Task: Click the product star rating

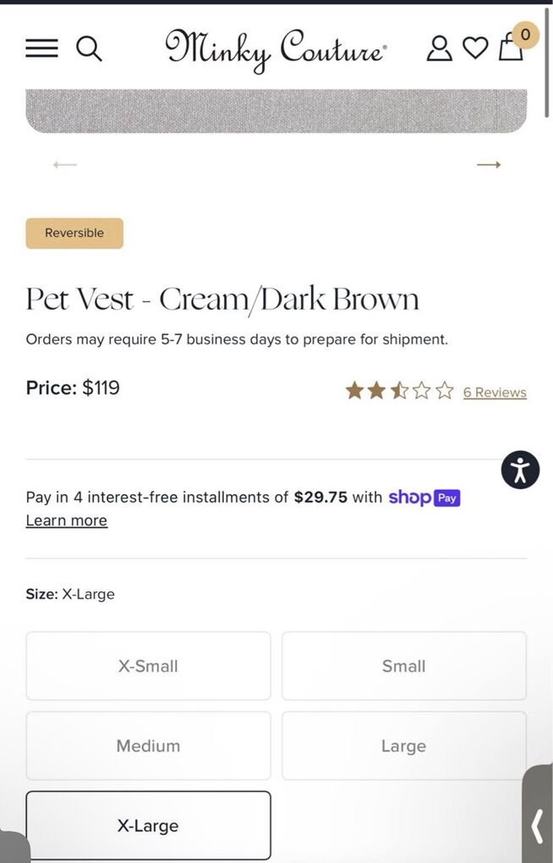Action: (399, 391)
